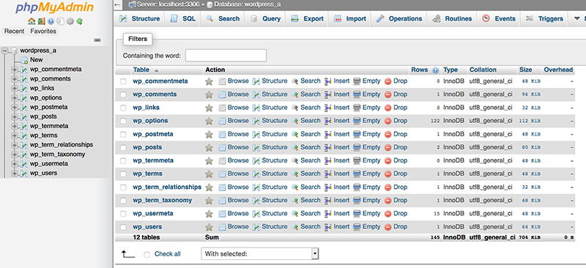Expand wp_postmeta in the sidebar tree
The height and width of the screenshot is (268, 586).
tap(15, 108)
